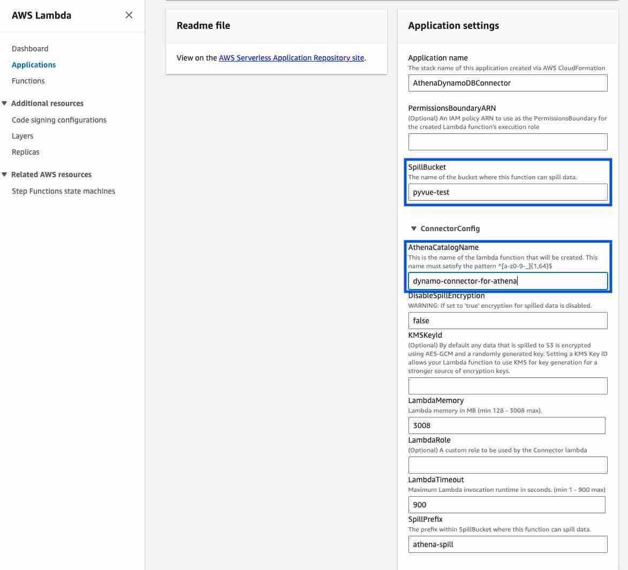Viewport: 628px width, 570px height.
Task: Focus the PermissionsBoundaryARN input field
Action: tap(508, 142)
